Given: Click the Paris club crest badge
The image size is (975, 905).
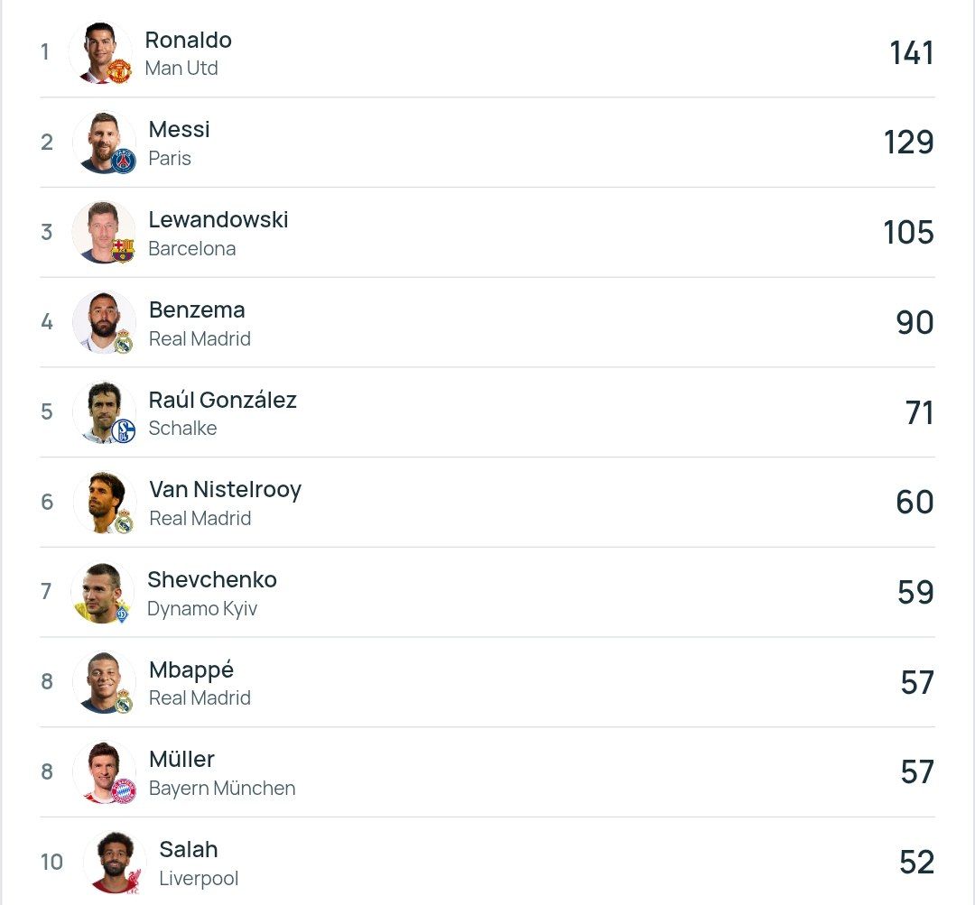Looking at the screenshot, I should point(124,161).
